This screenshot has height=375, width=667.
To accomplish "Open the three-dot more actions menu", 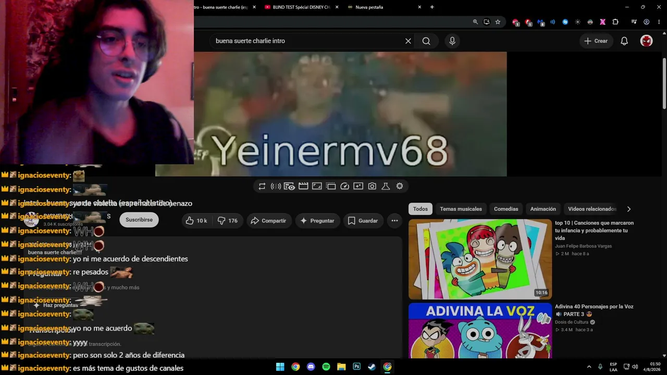I will (x=394, y=221).
